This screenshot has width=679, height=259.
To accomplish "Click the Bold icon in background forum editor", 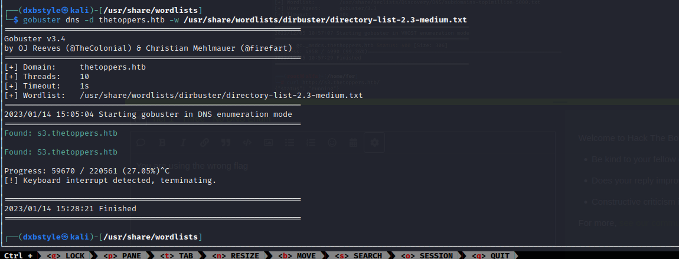I will tap(162, 143).
